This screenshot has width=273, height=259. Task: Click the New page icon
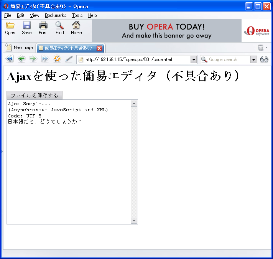8,47
